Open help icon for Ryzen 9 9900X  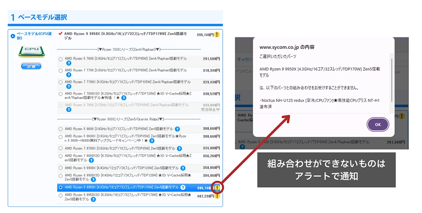(x=183, y=168)
